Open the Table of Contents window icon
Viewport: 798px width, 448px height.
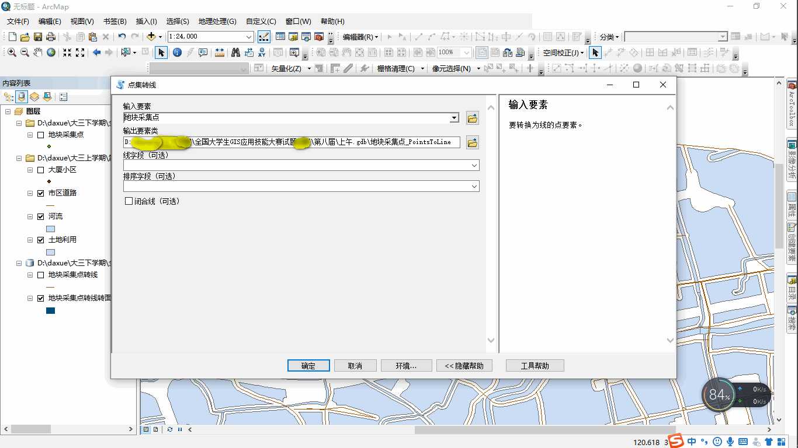(280, 37)
